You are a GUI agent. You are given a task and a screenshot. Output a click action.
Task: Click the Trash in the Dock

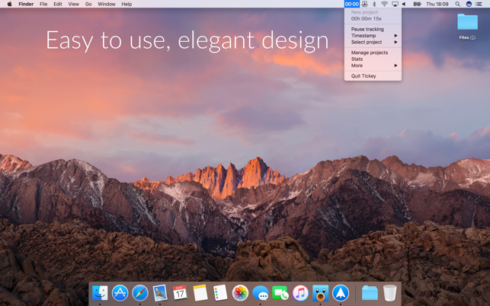(389, 293)
